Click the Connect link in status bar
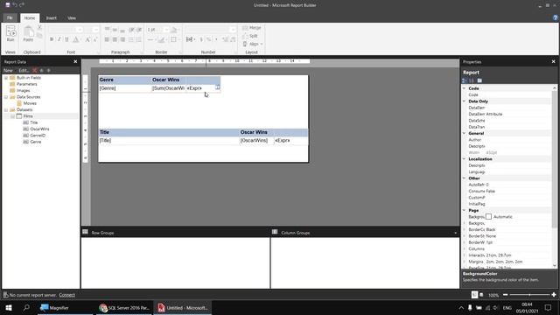560x315 pixels. (x=66, y=295)
